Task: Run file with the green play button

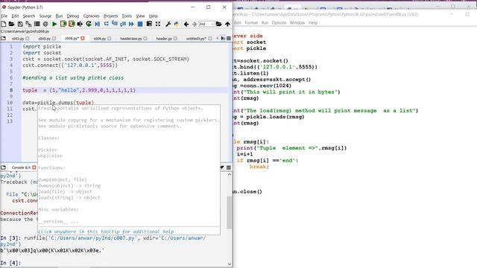Action: point(54,24)
